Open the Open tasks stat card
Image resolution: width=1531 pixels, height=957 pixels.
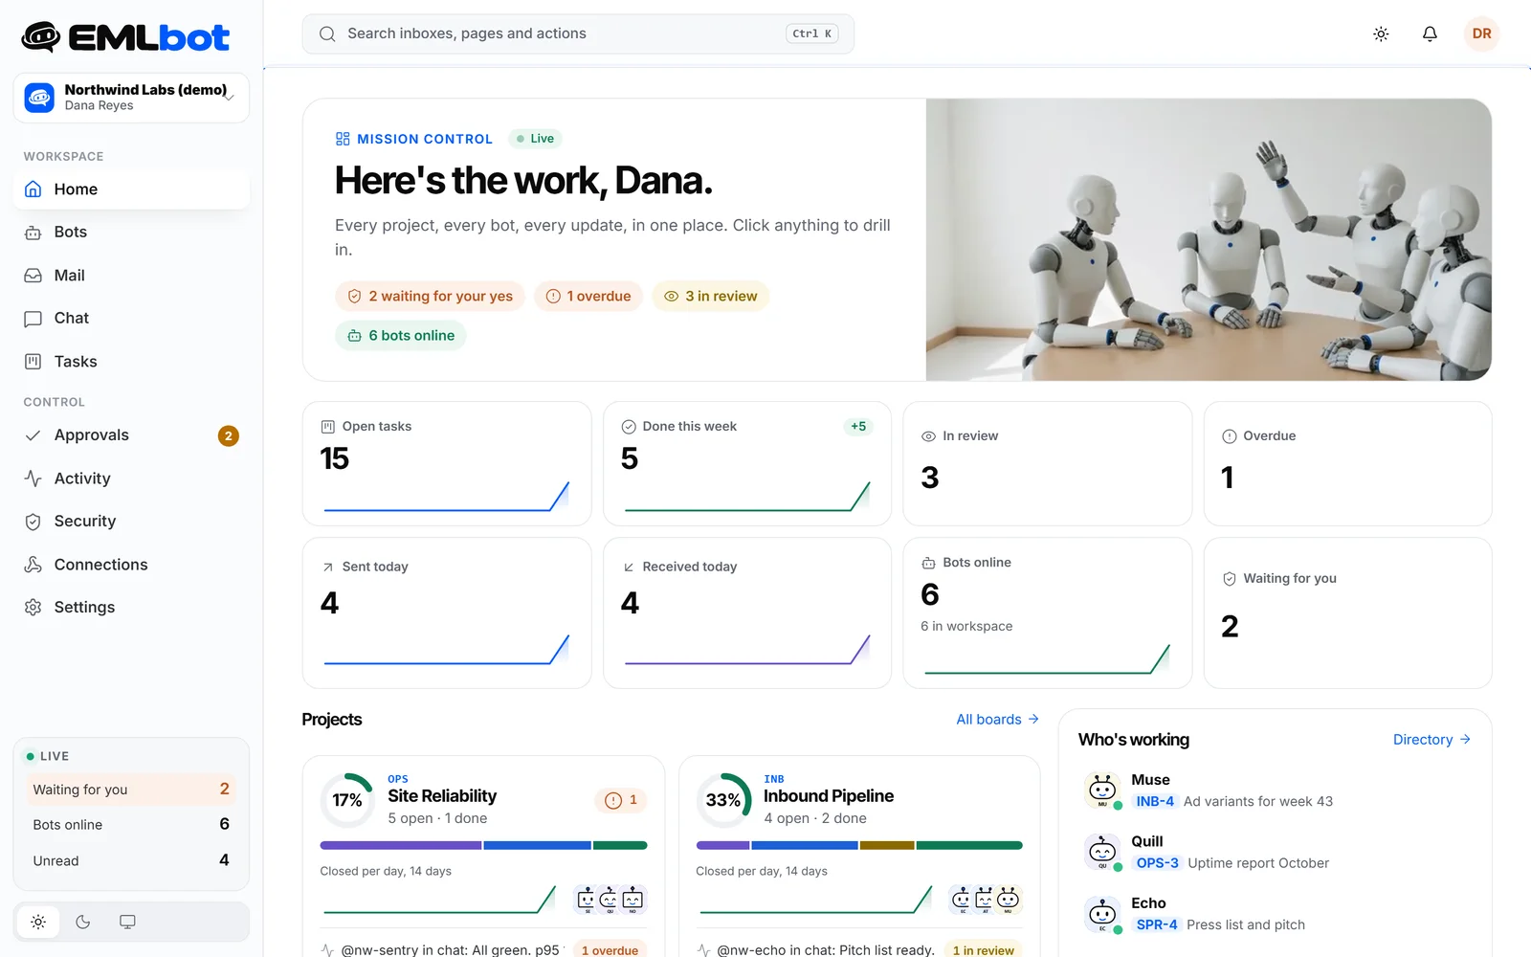click(x=447, y=463)
